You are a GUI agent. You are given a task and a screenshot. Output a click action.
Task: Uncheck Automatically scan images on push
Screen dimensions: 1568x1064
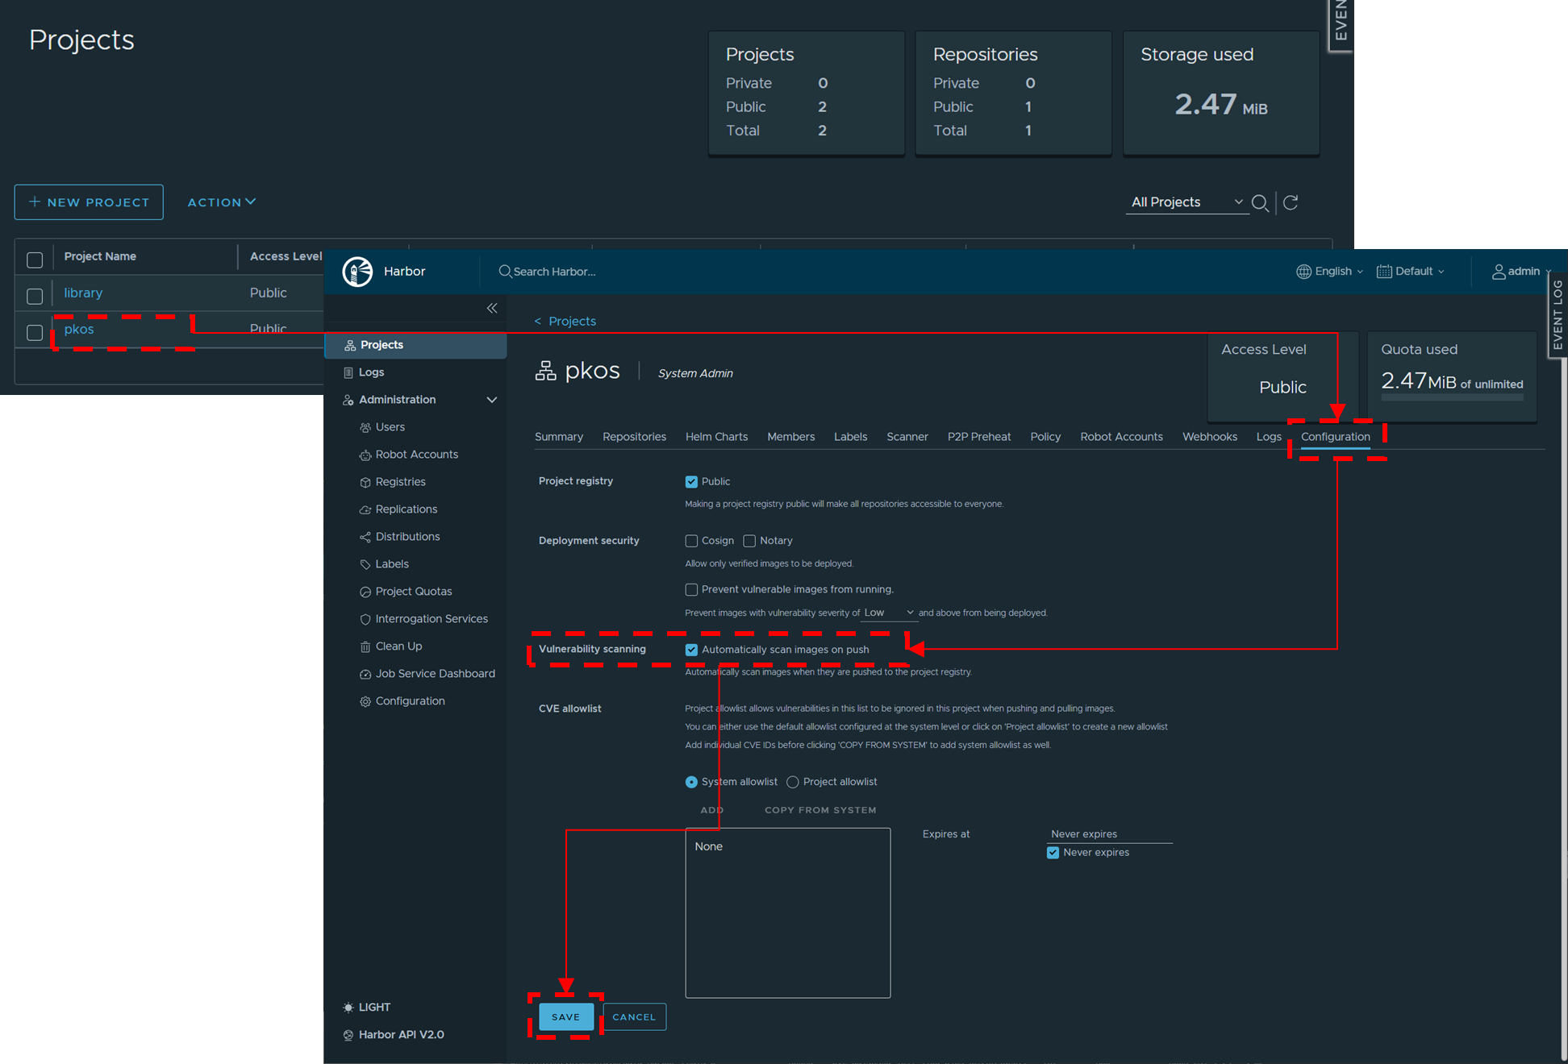pyautogui.click(x=691, y=650)
